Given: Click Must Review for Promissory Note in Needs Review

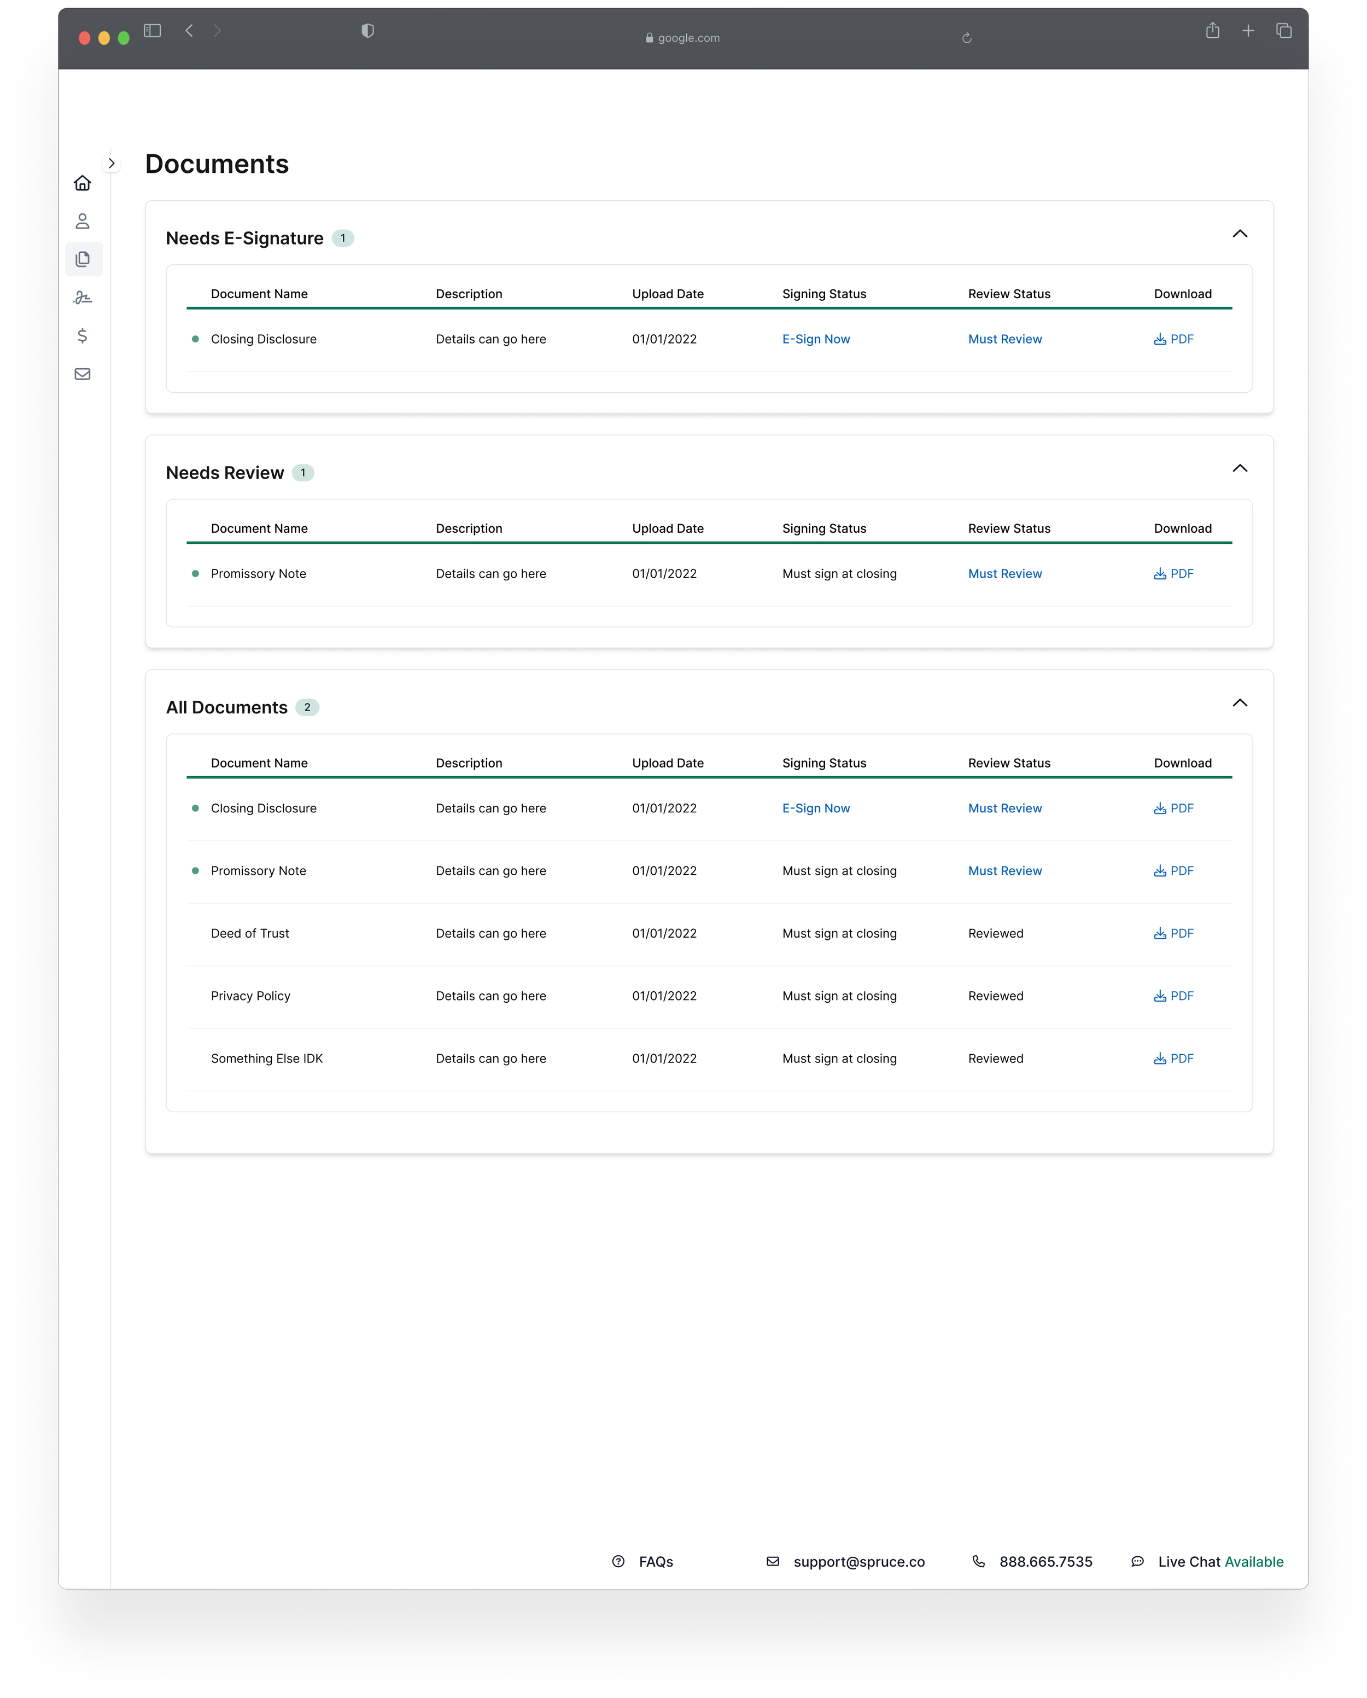Looking at the screenshot, I should (x=1005, y=574).
